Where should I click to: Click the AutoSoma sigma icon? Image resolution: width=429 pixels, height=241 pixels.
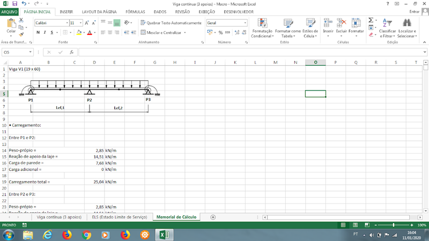tap(370, 20)
